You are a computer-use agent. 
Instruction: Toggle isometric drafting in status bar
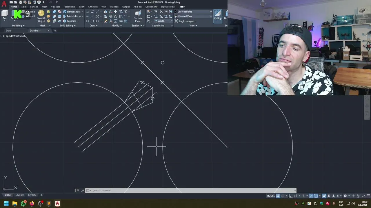click(303, 196)
